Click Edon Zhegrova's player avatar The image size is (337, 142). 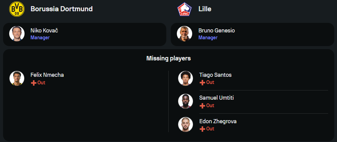pyautogui.click(x=185, y=125)
